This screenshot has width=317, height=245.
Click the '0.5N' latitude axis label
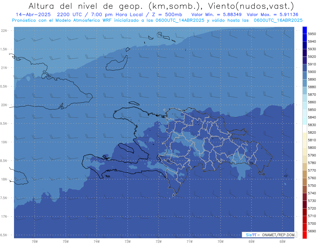(x=4, y=86)
